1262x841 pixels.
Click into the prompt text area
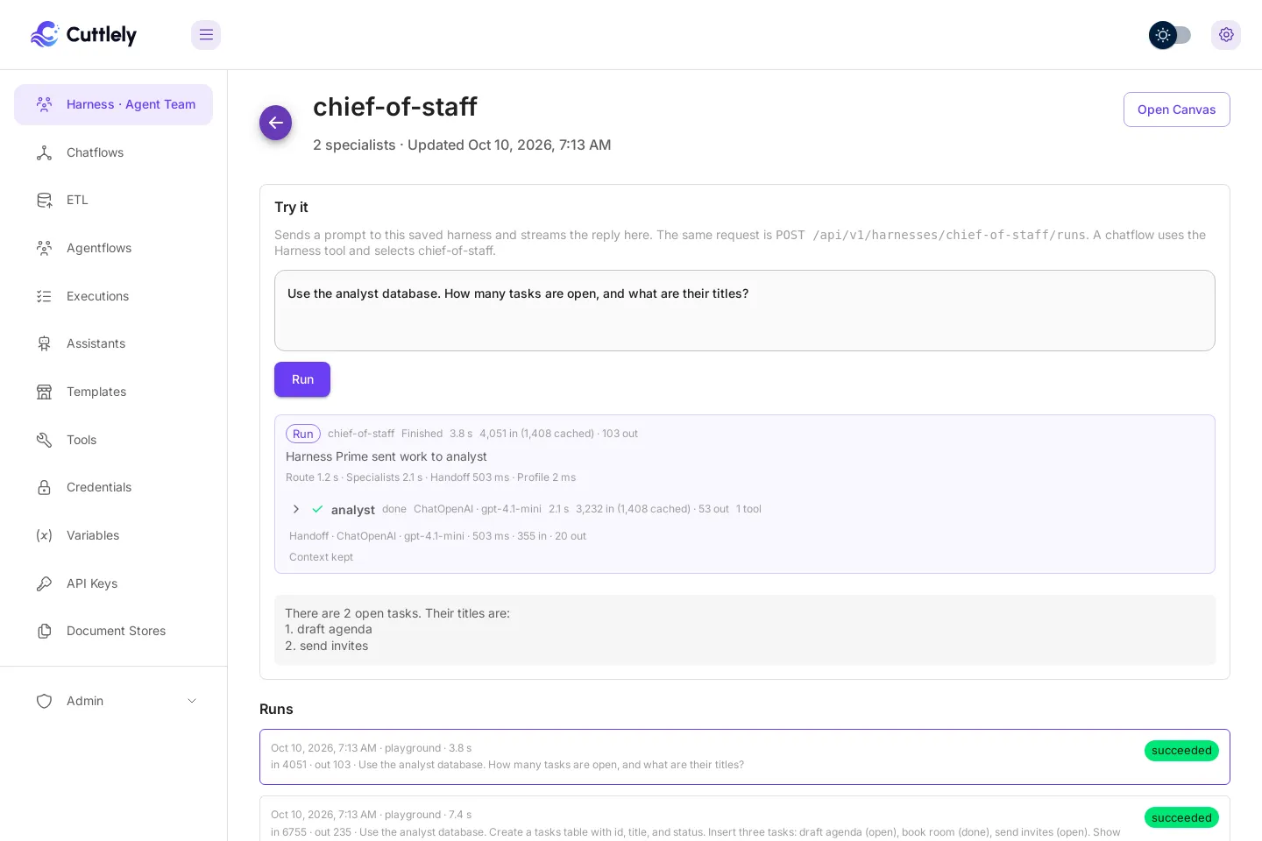[x=745, y=310]
